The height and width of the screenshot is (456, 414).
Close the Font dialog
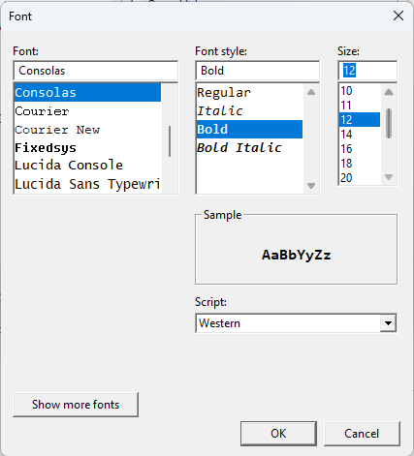[x=398, y=15]
